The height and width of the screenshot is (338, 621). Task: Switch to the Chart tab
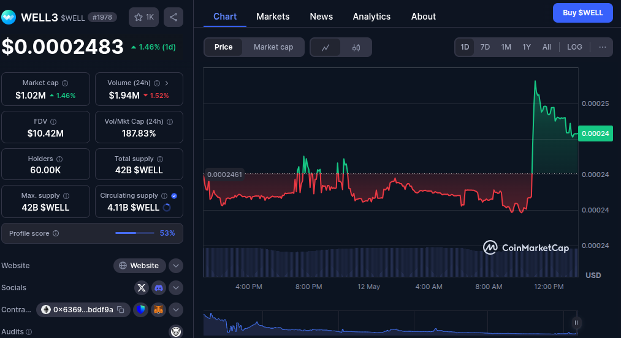pos(225,17)
